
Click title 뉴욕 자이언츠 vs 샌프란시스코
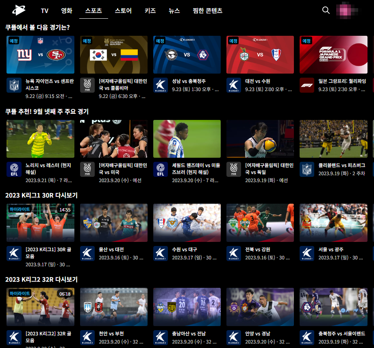[x=50, y=85]
